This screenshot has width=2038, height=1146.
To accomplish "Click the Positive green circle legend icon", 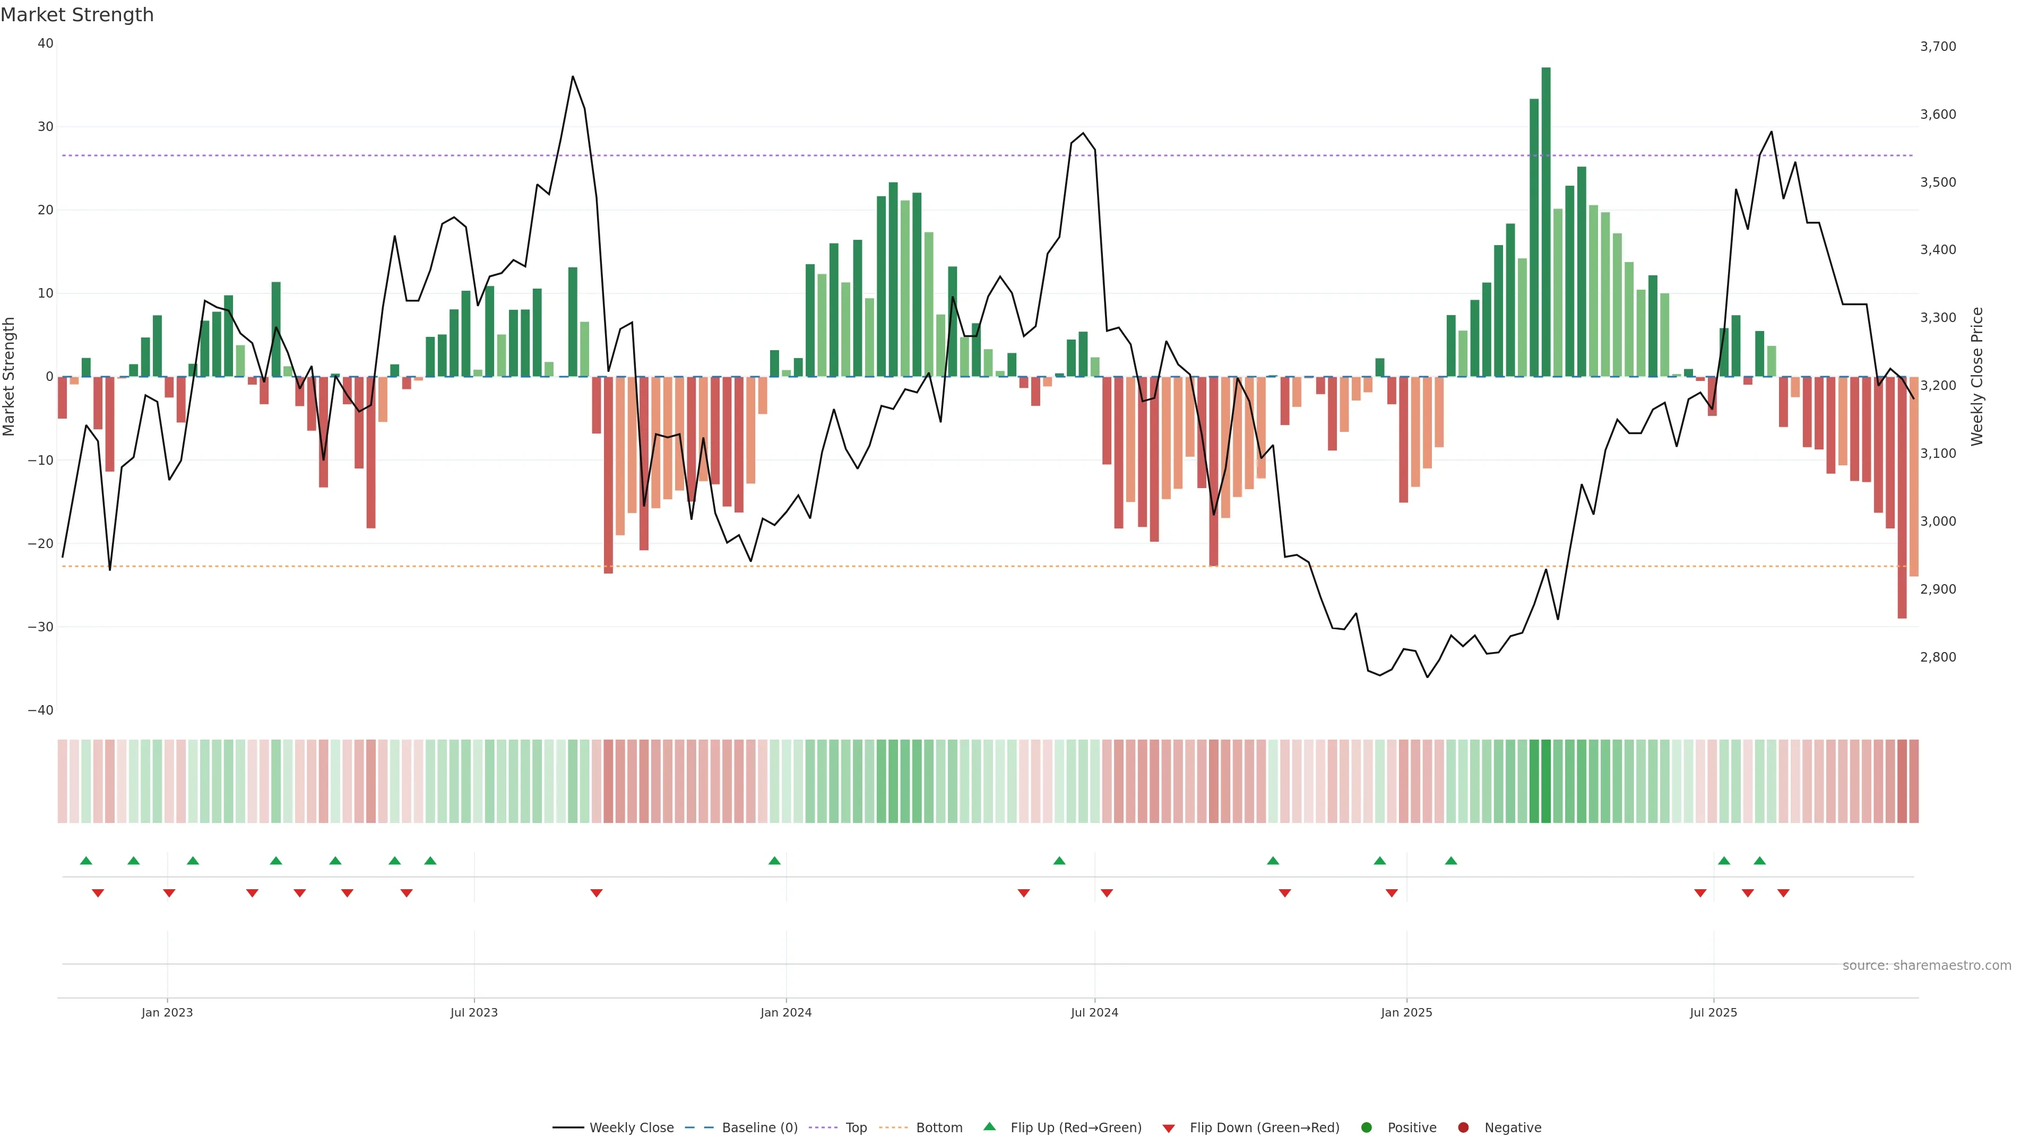I will [1366, 1127].
